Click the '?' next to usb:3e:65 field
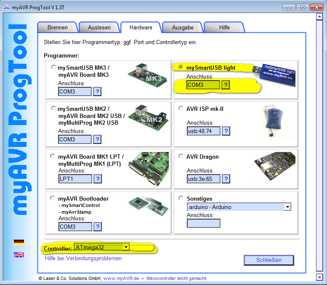Viewport: 327px width, 285px height. 226,179
